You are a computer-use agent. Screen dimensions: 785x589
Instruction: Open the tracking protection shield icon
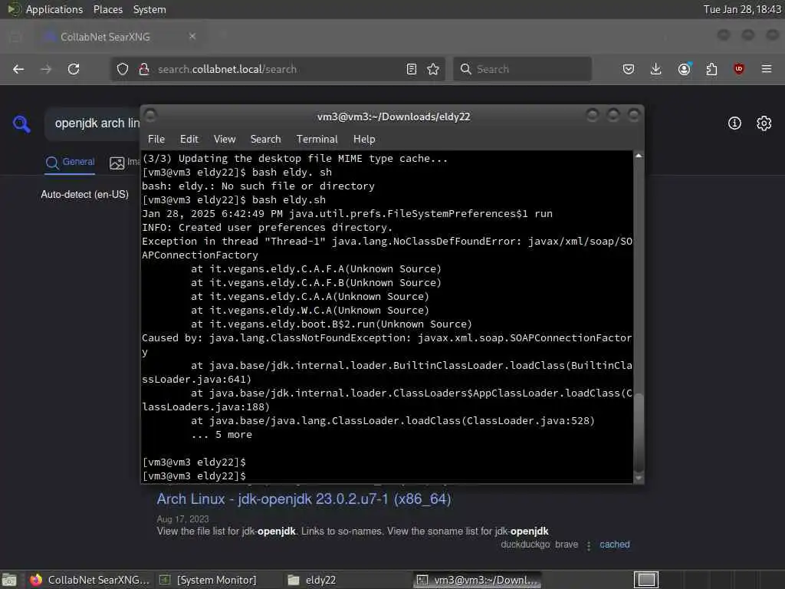point(123,69)
